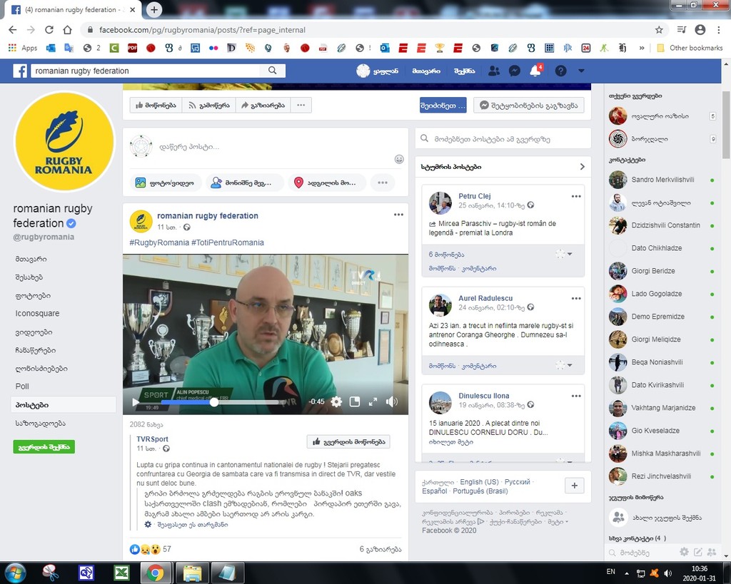731x584 pixels.
Task: Choose tag friends composer option
Action: coord(245,183)
